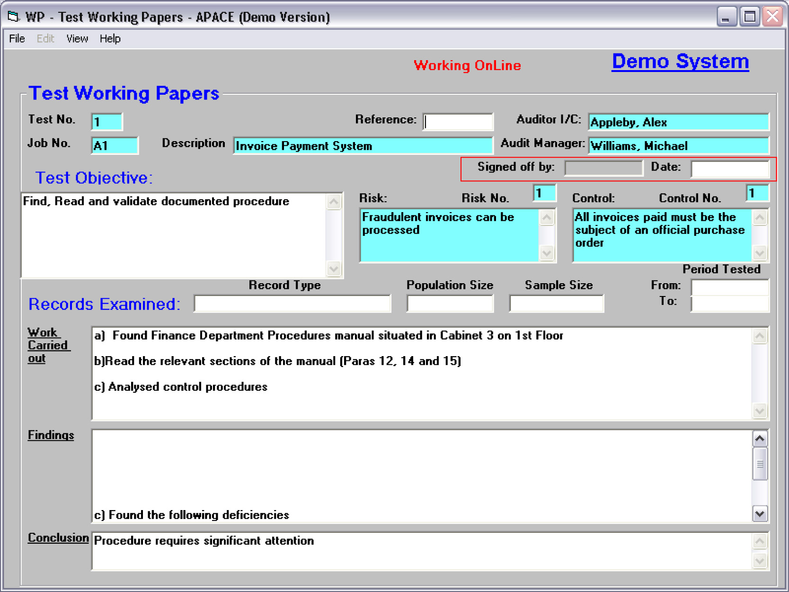Open the File menu
Viewport: 789px width, 592px height.
pyautogui.click(x=17, y=39)
